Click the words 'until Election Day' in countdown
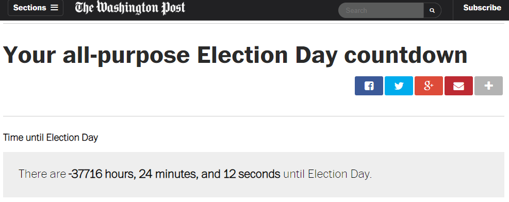The width and height of the screenshot is (509, 202). [326, 174]
